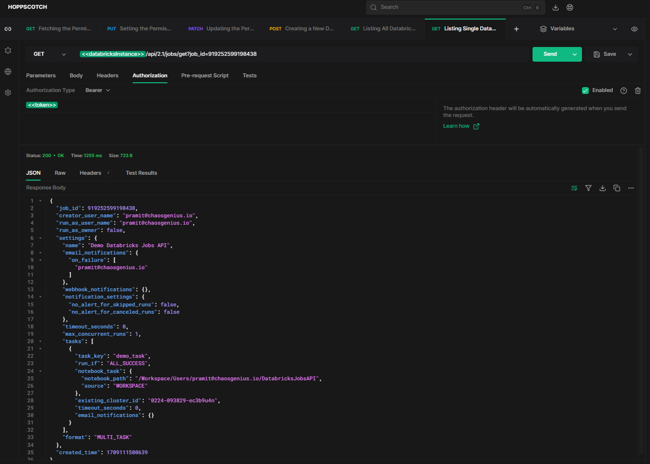The width and height of the screenshot is (650, 464).
Task: Toggle linewrap on the response body
Action: click(574, 187)
